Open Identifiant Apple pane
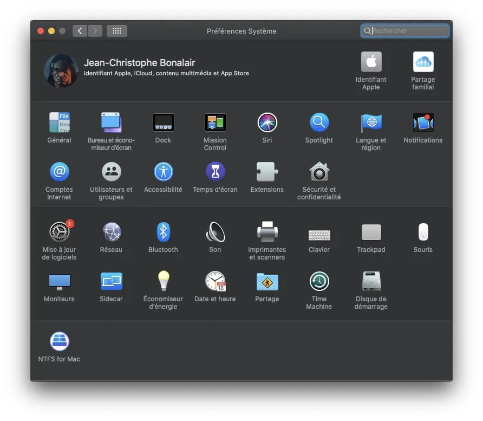Image resolution: width=483 pixels, height=421 pixels. pos(371,62)
